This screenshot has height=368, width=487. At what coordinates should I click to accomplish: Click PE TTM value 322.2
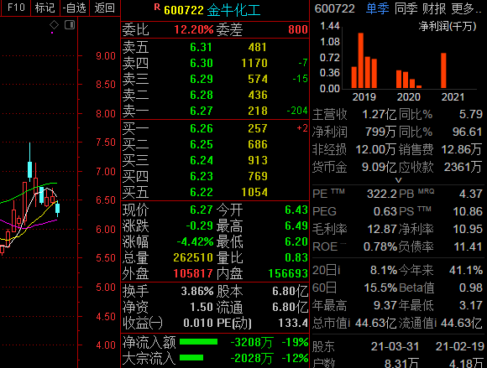pyautogui.click(x=382, y=194)
